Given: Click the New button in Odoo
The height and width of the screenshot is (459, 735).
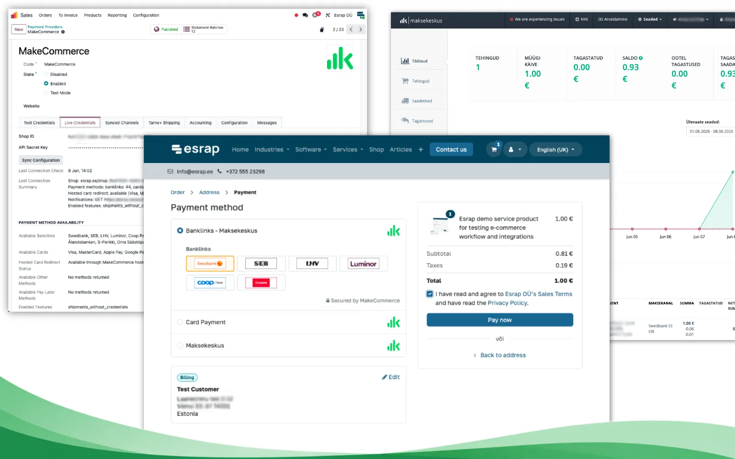Looking at the screenshot, I should [x=18, y=29].
